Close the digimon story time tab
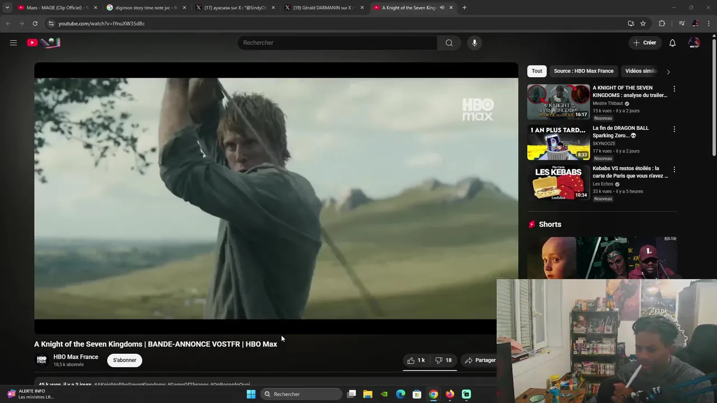 (184, 8)
